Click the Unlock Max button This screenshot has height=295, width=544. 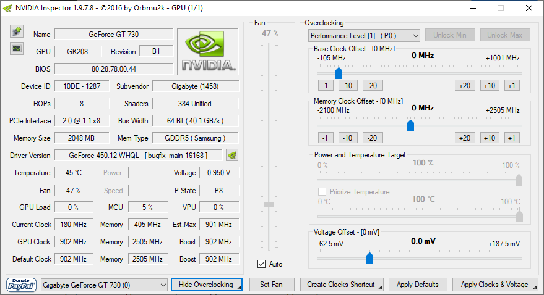[x=505, y=35]
